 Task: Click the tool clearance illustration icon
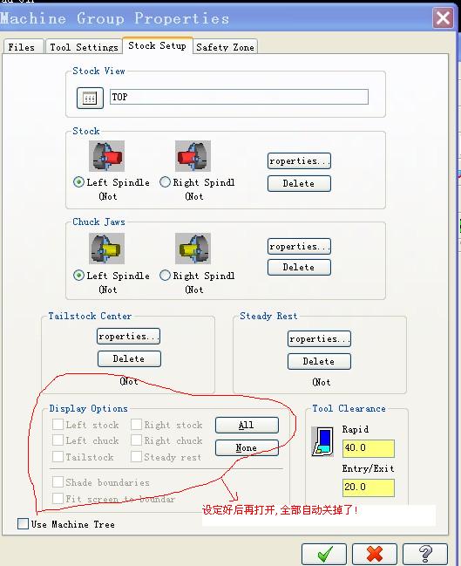(x=322, y=441)
